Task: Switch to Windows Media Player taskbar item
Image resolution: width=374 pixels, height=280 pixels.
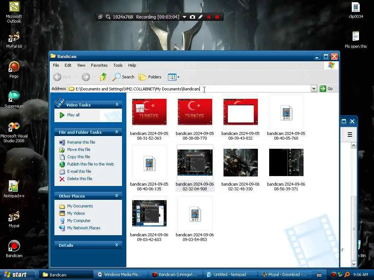Action: pyautogui.click(x=120, y=275)
